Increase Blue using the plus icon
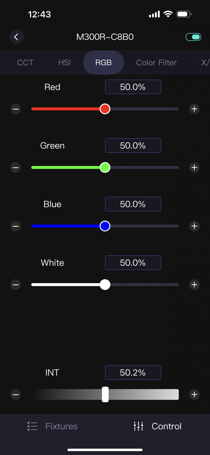This screenshot has height=455, width=210. point(194,226)
